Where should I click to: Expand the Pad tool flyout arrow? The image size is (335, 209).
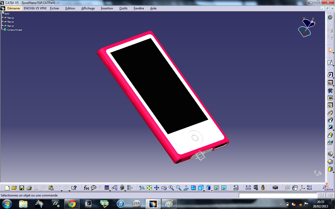334,78
